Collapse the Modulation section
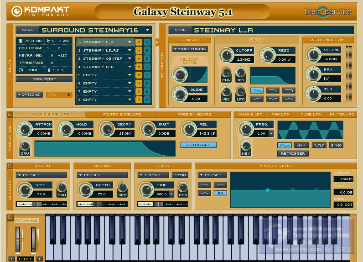The width and height of the screenshot is (363, 262). (x=10, y=114)
